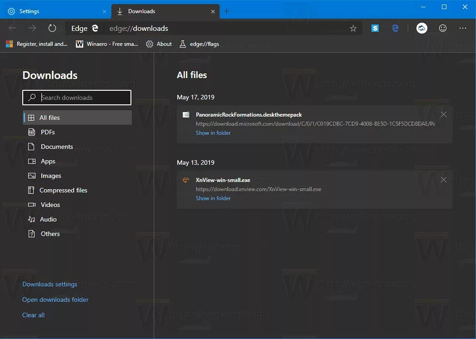Open a new tab with plus button

coord(226,11)
